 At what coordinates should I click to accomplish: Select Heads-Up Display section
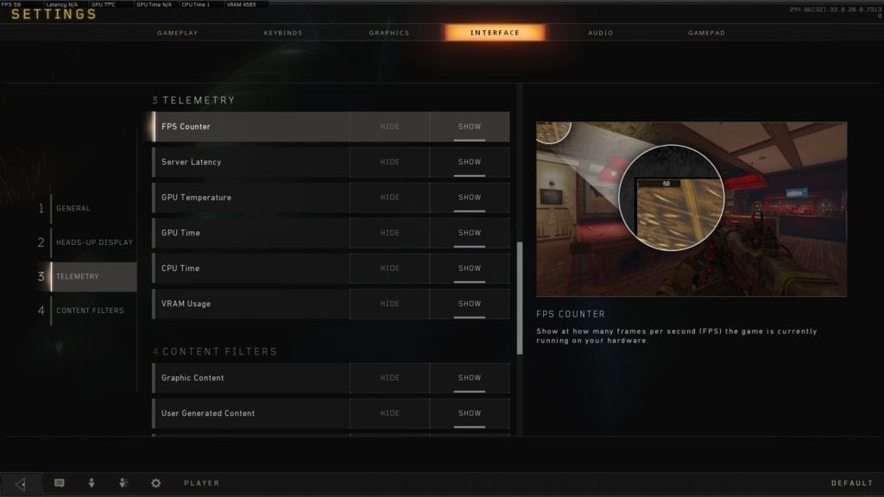[93, 242]
